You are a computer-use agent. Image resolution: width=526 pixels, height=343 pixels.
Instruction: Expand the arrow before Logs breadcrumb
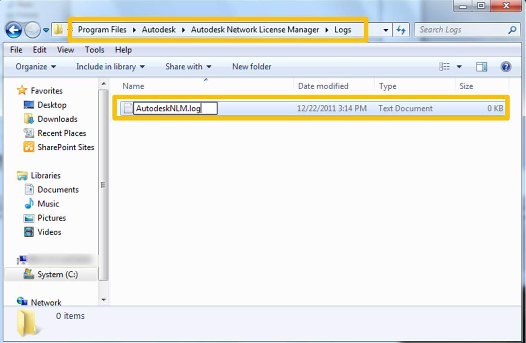(x=327, y=30)
